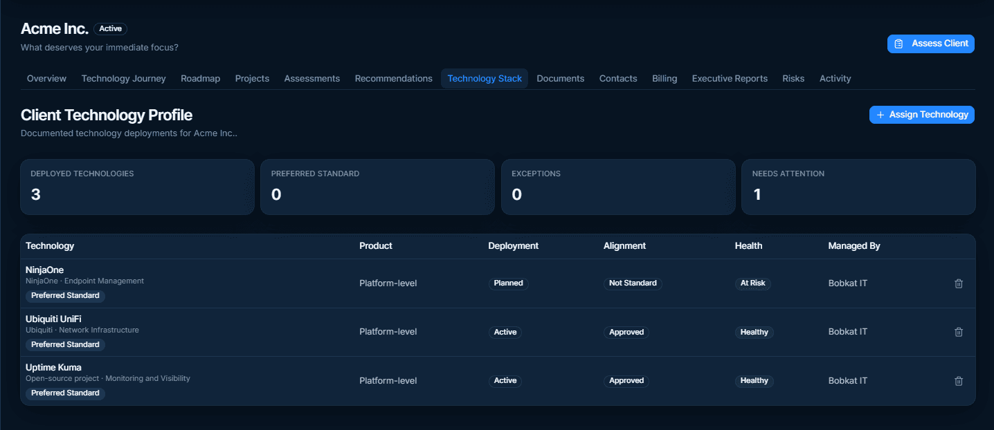Viewport: 994px width, 430px height.
Task: Click the Product column header
Action: (376, 246)
